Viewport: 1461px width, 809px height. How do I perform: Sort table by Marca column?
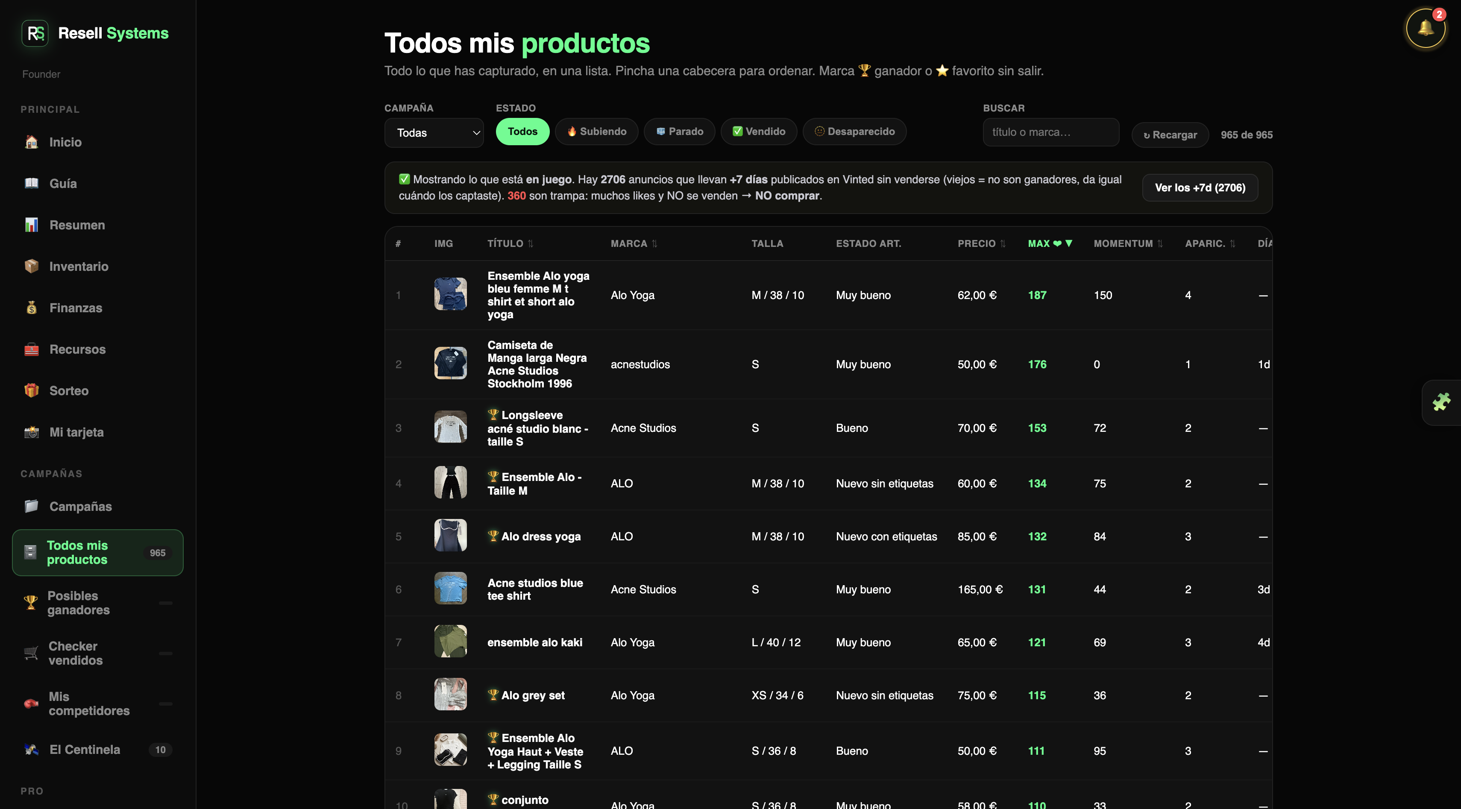point(634,243)
